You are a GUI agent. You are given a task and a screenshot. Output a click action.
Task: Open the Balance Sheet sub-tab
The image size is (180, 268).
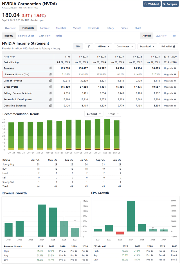pos(26,36)
